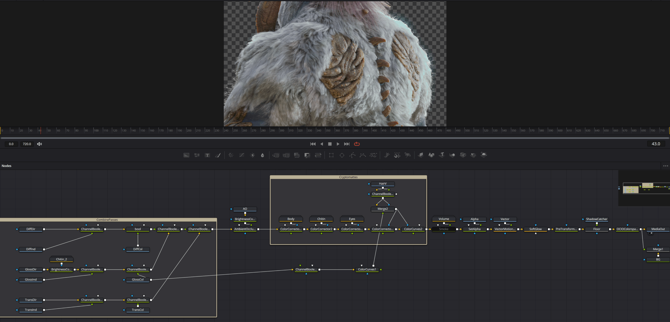Click frame 360 on the time ruler
The image size is (670, 322).
pyautogui.click(x=335, y=130)
